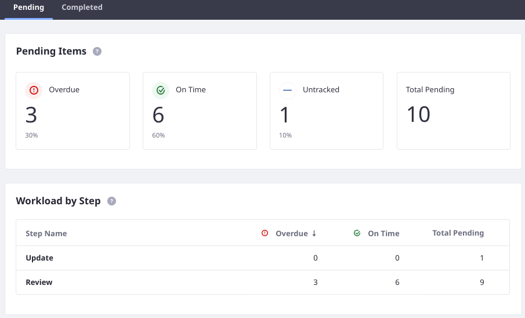The width and height of the screenshot is (525, 318).
Task: Select the Review step row name
Action: 39,282
